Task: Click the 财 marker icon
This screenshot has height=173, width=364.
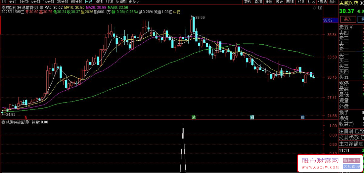Action: [x=303, y=117]
